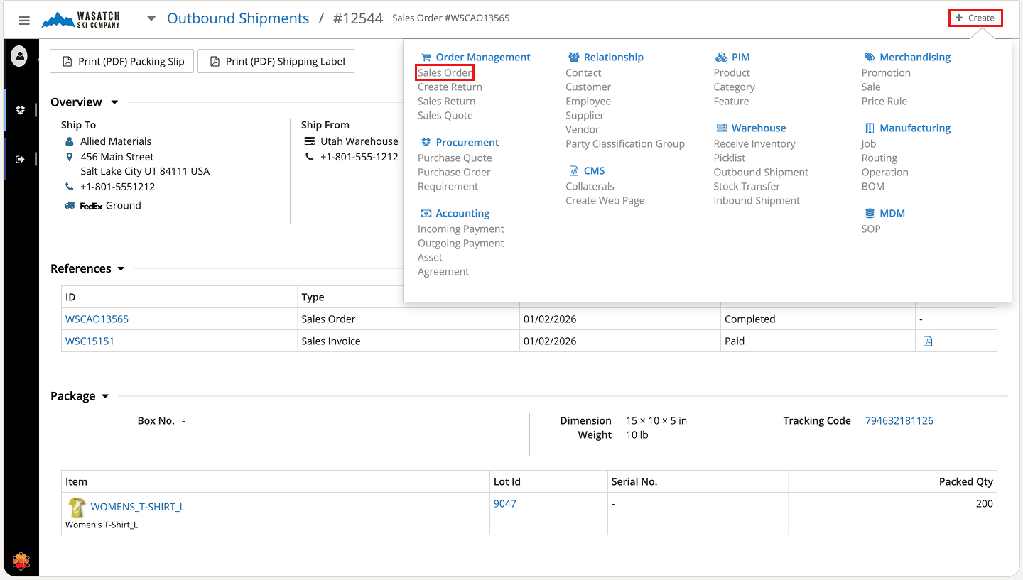This screenshot has height=580, width=1023.
Task: Click the Women's T-Shirt product thumbnail
Action: click(x=76, y=507)
